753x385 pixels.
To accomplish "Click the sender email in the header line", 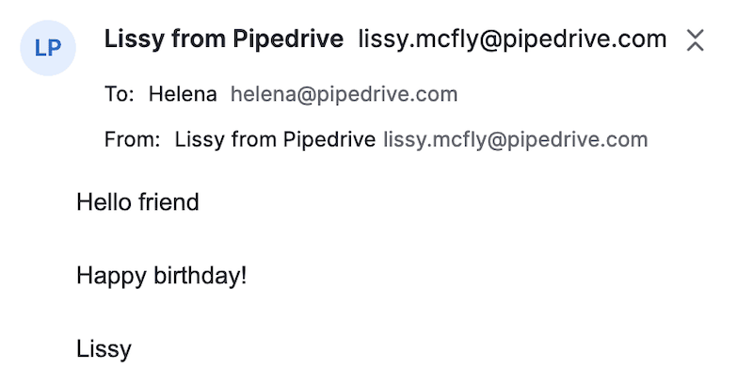I will click(x=512, y=40).
